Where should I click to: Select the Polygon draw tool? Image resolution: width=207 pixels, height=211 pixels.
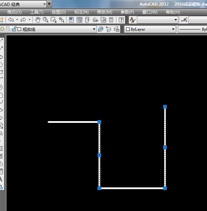[1, 65]
